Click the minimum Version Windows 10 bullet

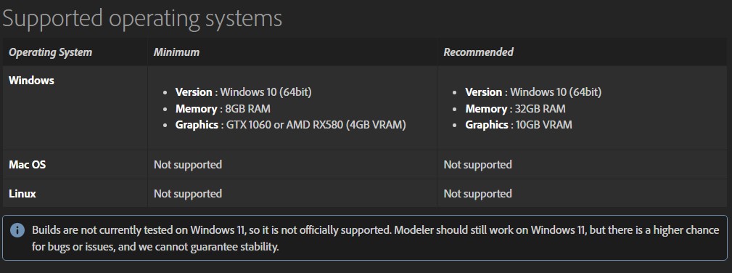pyautogui.click(x=243, y=92)
